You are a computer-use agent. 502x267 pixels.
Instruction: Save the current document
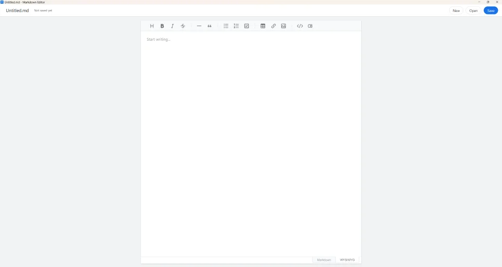coord(491,10)
